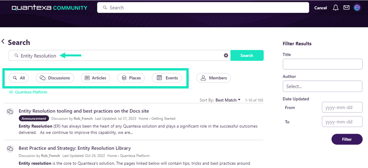Screen dimensions: 368x168
Task: Open Rob_French profile in Jul 31 result
Action: pos(83,119)
